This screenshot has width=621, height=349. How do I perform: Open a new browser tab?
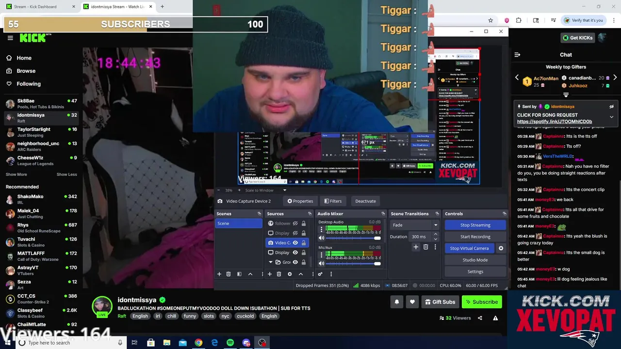point(162,7)
